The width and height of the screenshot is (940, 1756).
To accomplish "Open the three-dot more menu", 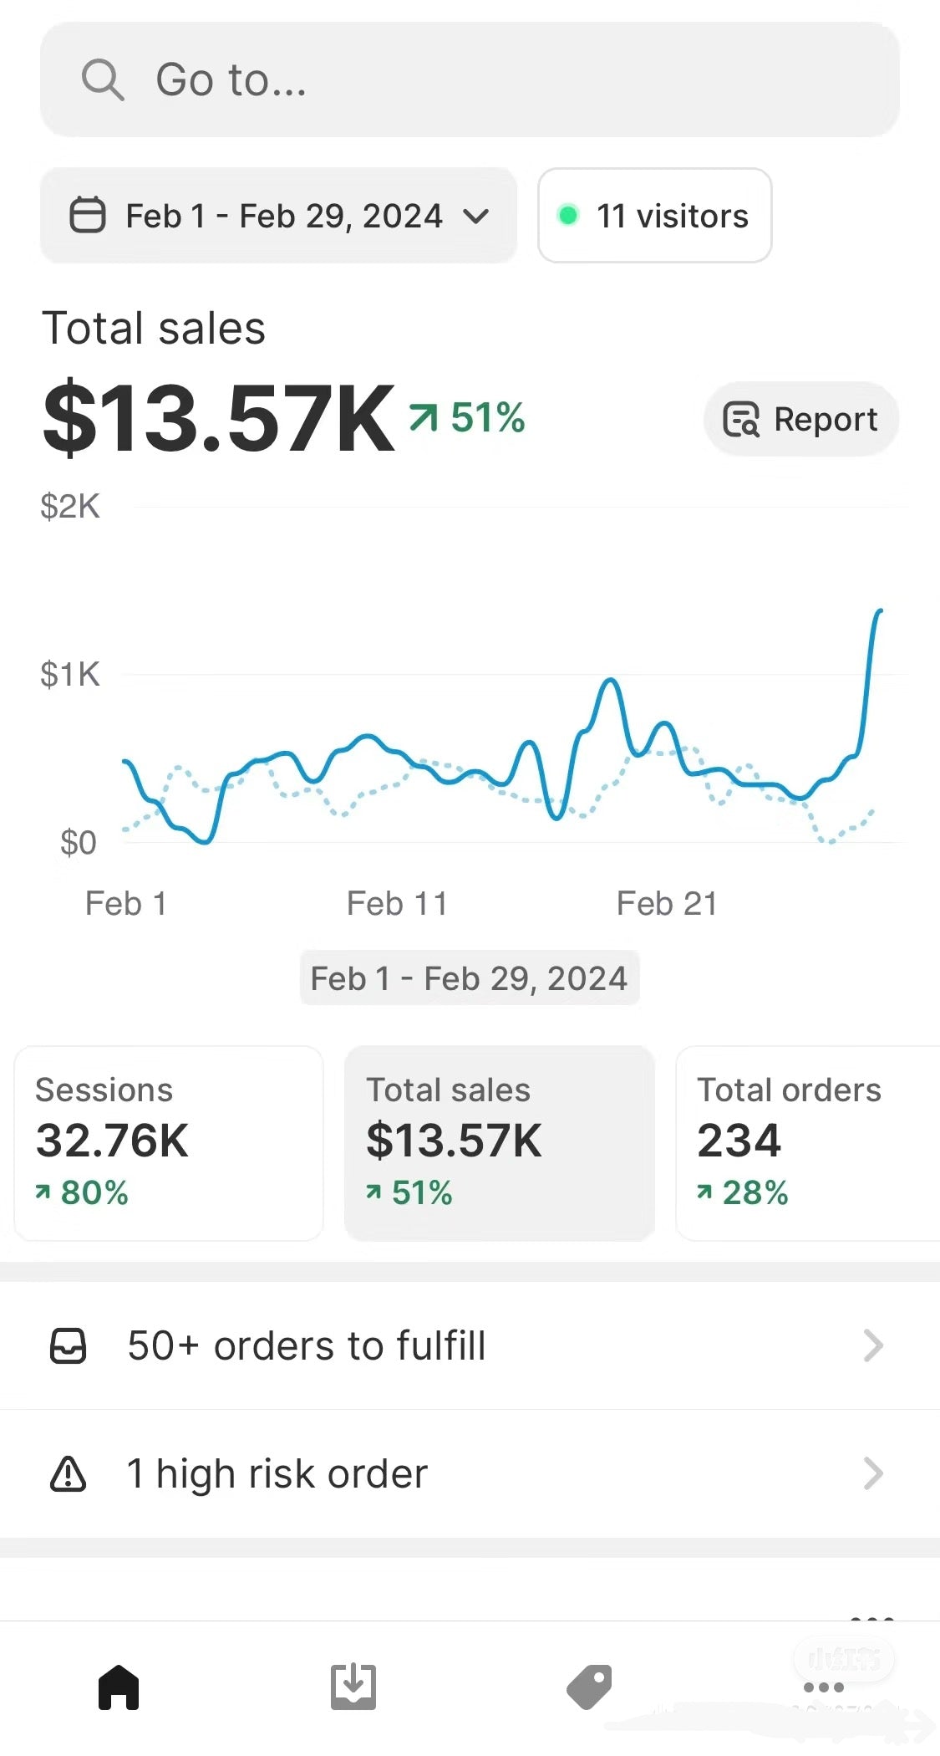I will 824,1687.
